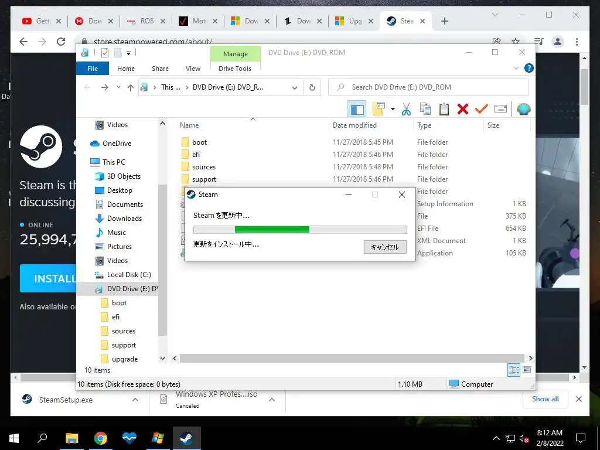This screenshot has width=600, height=450.
Task: Open the Windows Start menu
Action: click(x=14, y=438)
